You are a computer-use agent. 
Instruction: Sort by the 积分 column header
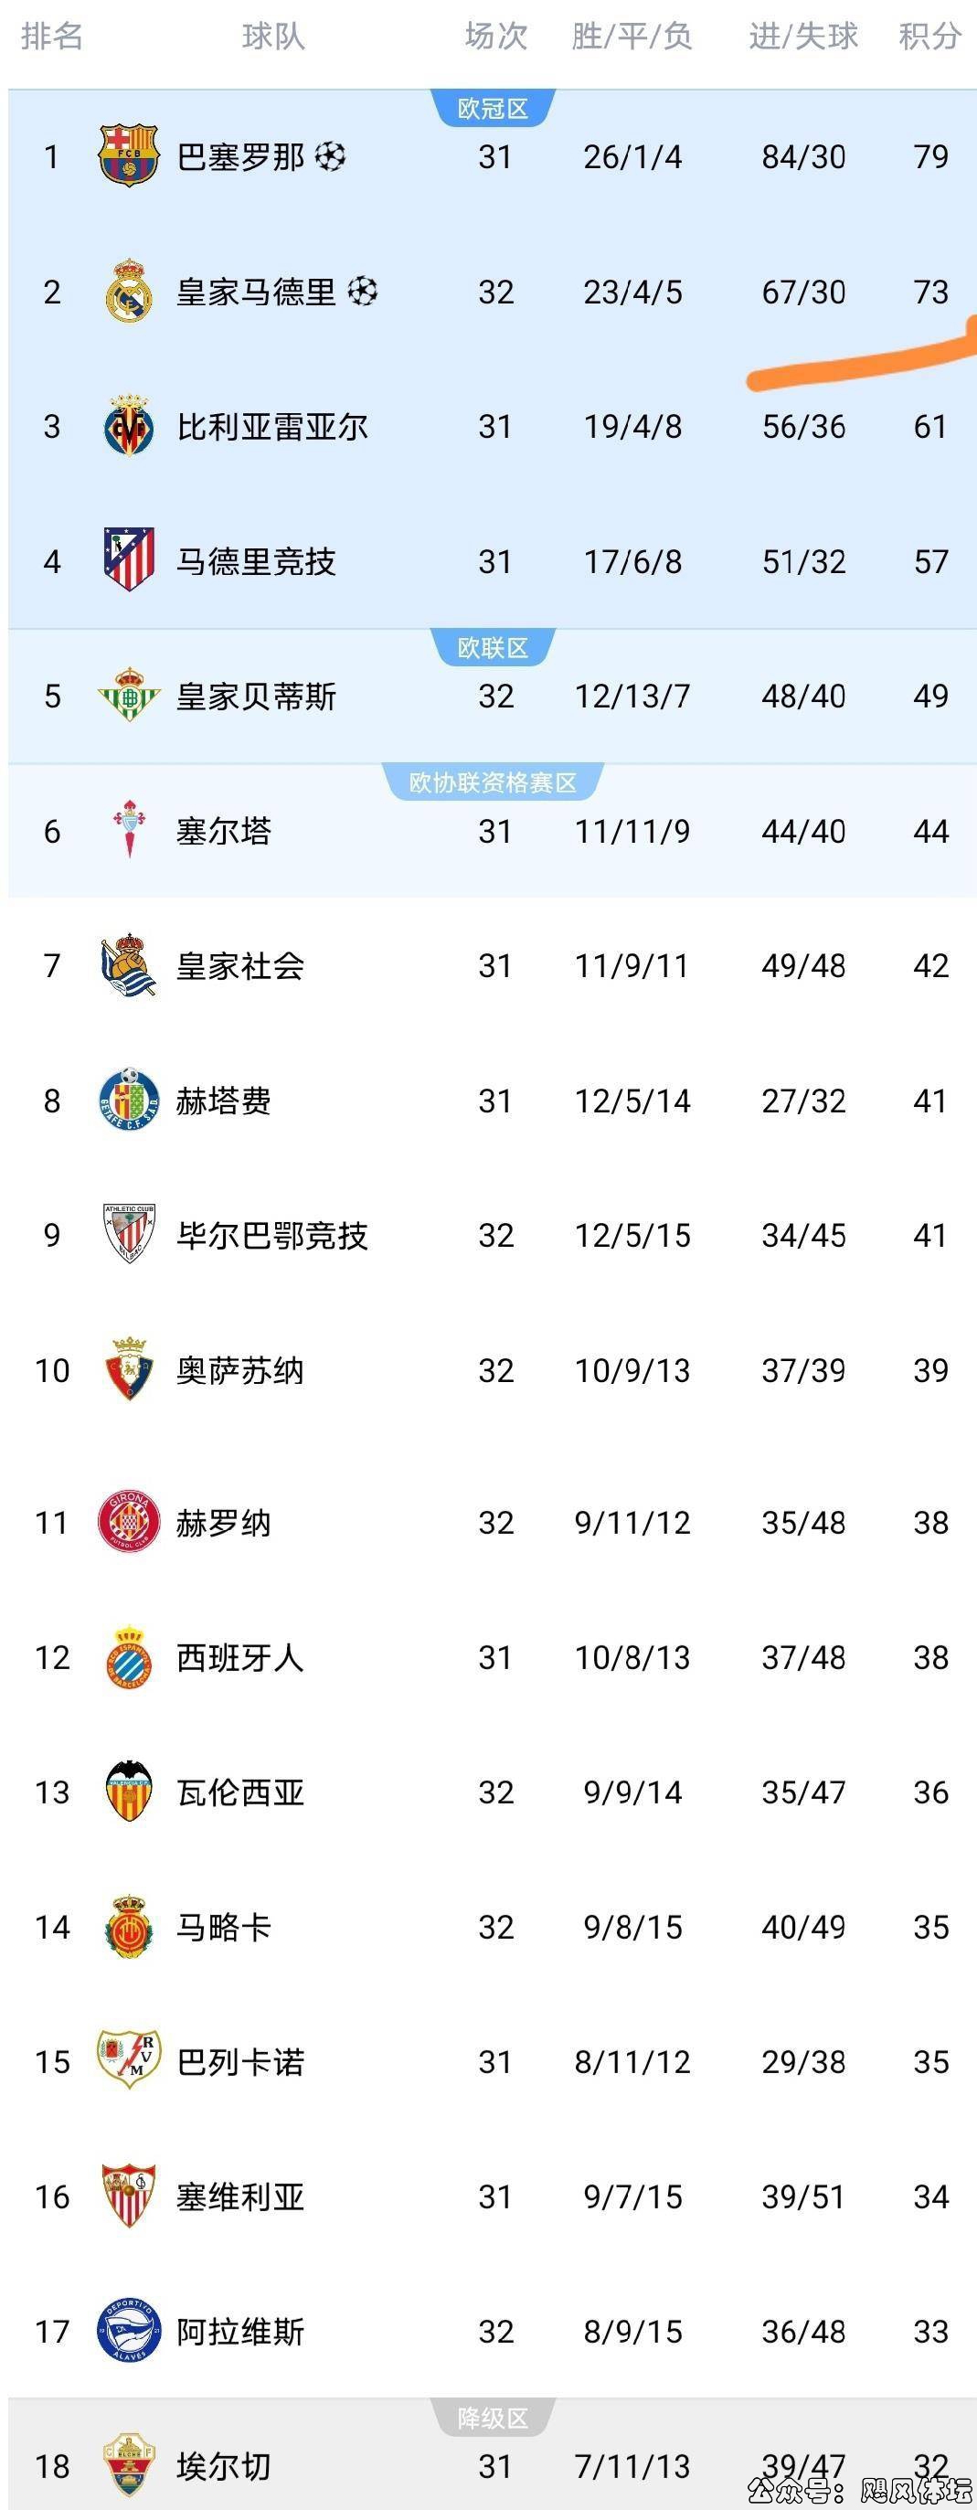[929, 37]
